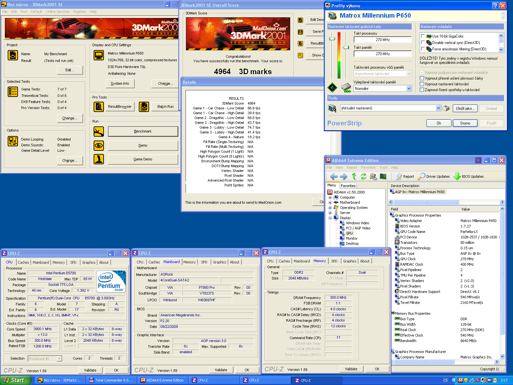Adjust the Takt paměti clock slider handle
This screenshot has height=385, width=513.
[x=346, y=47]
